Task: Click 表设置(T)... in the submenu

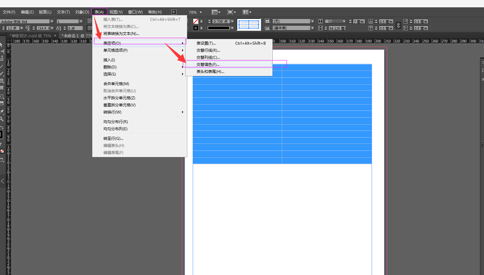Action: pyautogui.click(x=206, y=43)
